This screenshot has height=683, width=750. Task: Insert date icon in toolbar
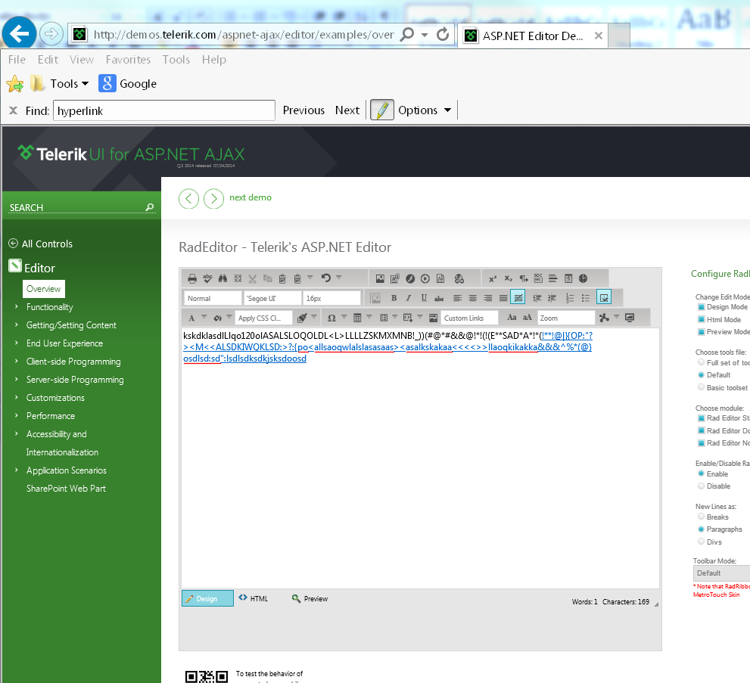568,278
